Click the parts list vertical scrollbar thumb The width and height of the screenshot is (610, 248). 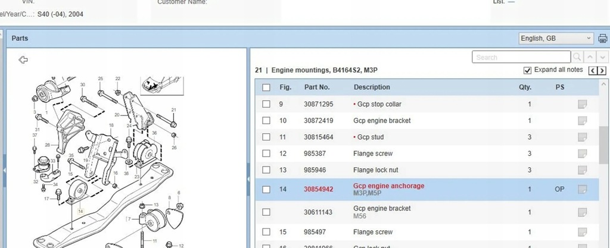[x=603, y=145]
